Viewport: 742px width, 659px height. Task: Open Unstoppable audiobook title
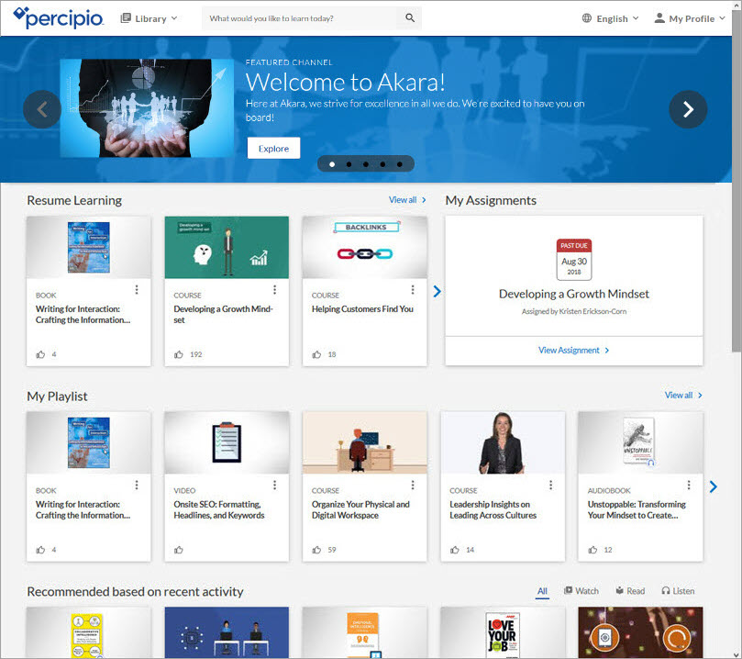637,510
